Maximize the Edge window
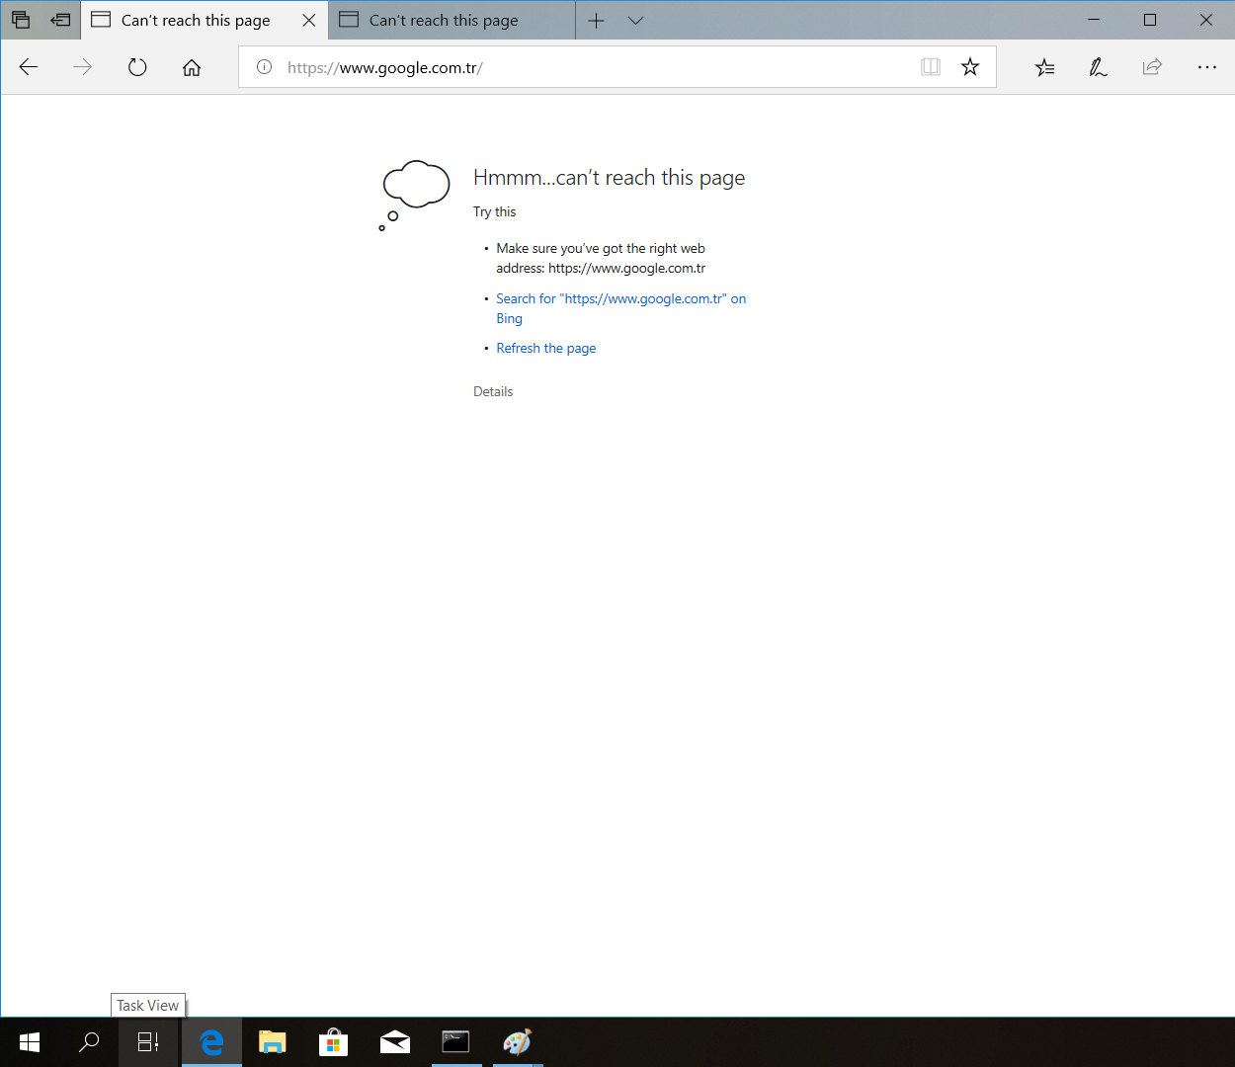Screen dimensions: 1235x1067 [x=1150, y=20]
